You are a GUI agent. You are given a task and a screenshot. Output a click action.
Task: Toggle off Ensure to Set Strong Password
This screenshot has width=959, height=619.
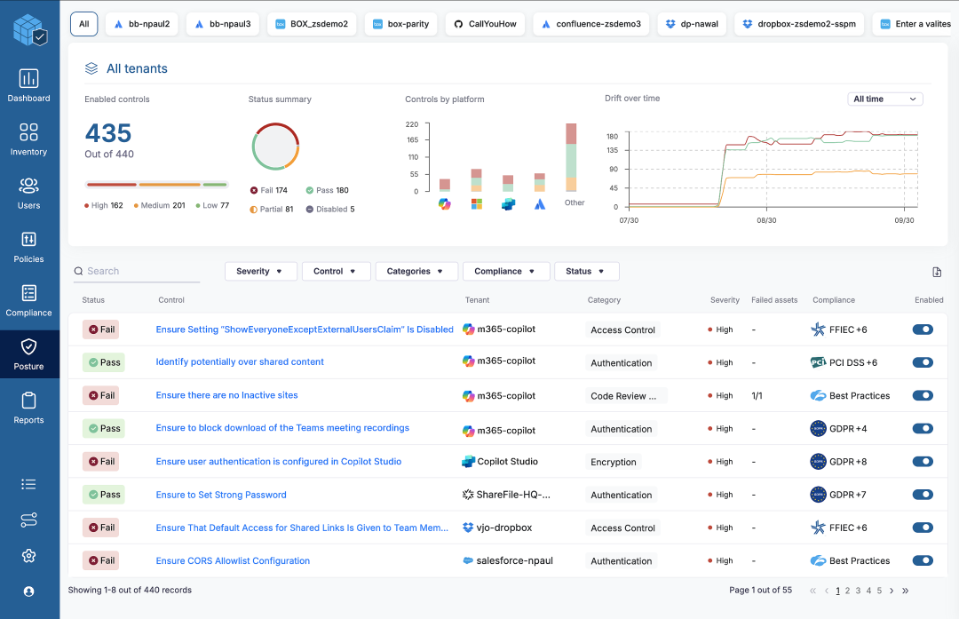pyautogui.click(x=923, y=495)
